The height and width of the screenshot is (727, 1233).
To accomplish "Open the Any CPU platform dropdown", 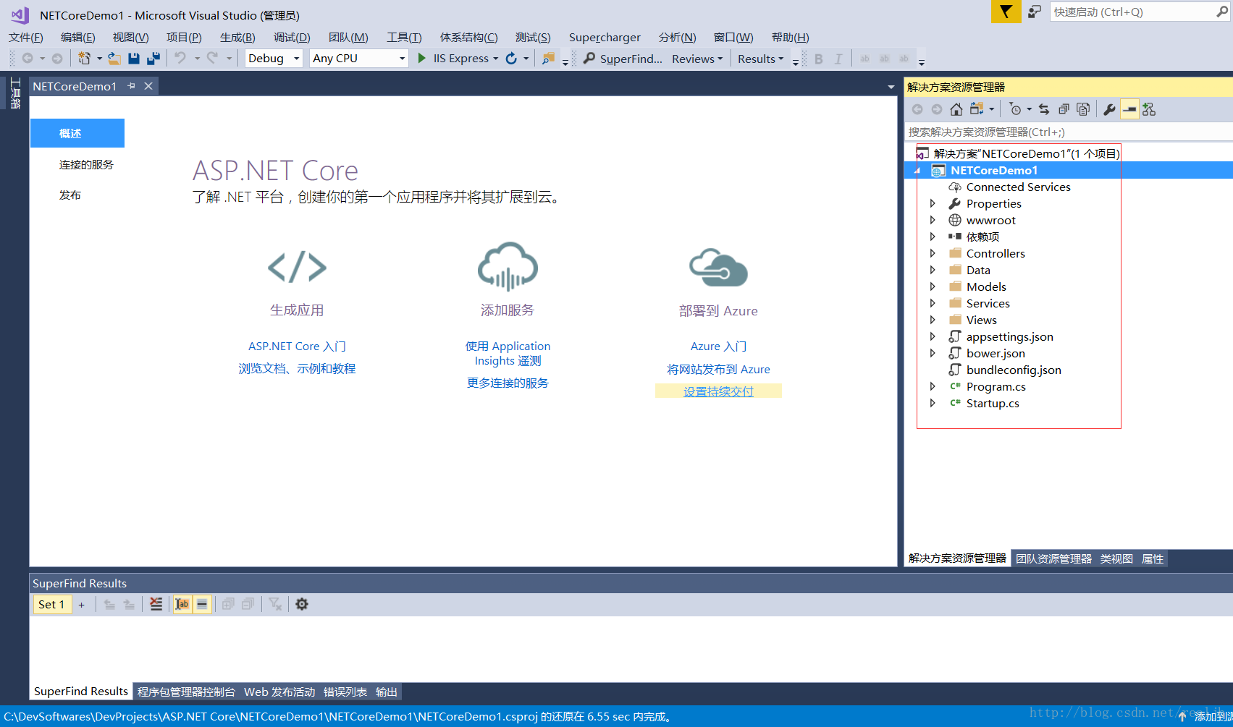I will pyautogui.click(x=358, y=59).
